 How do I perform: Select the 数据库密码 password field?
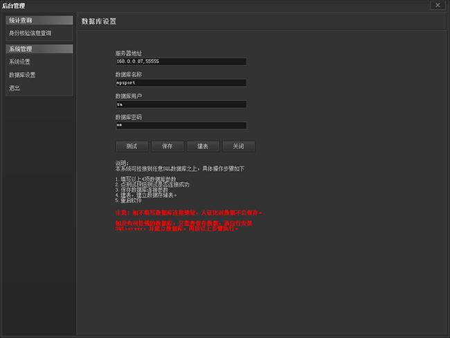click(180, 126)
